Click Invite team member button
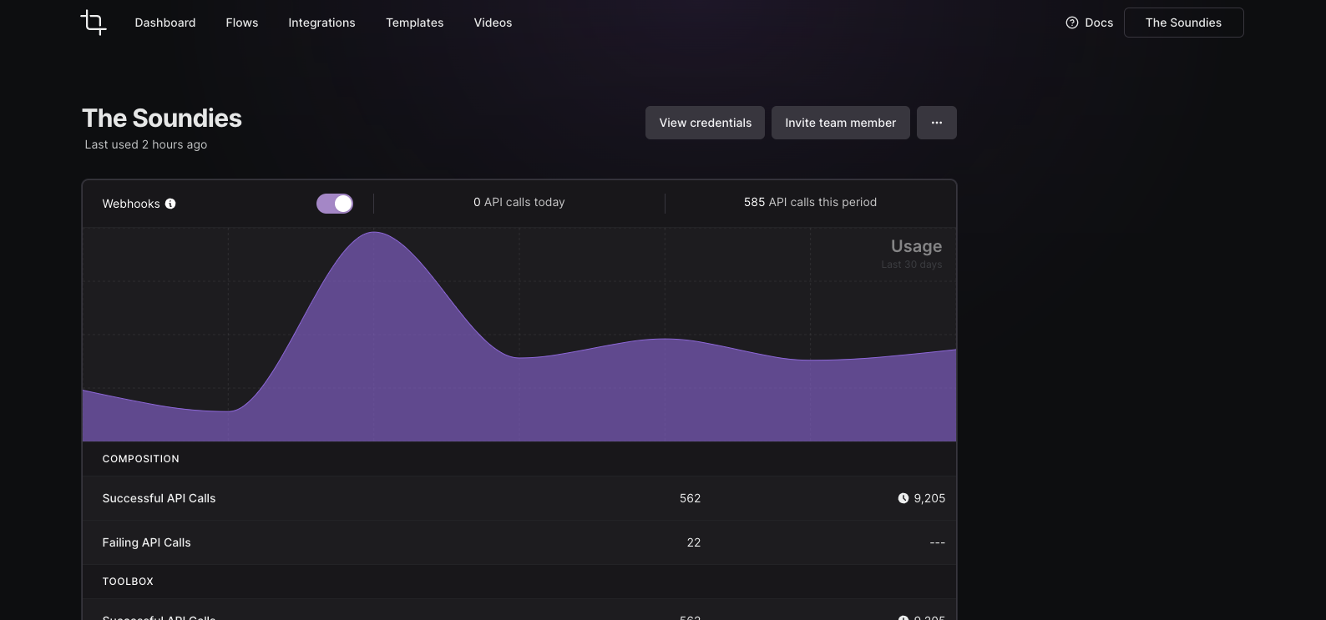 point(840,123)
